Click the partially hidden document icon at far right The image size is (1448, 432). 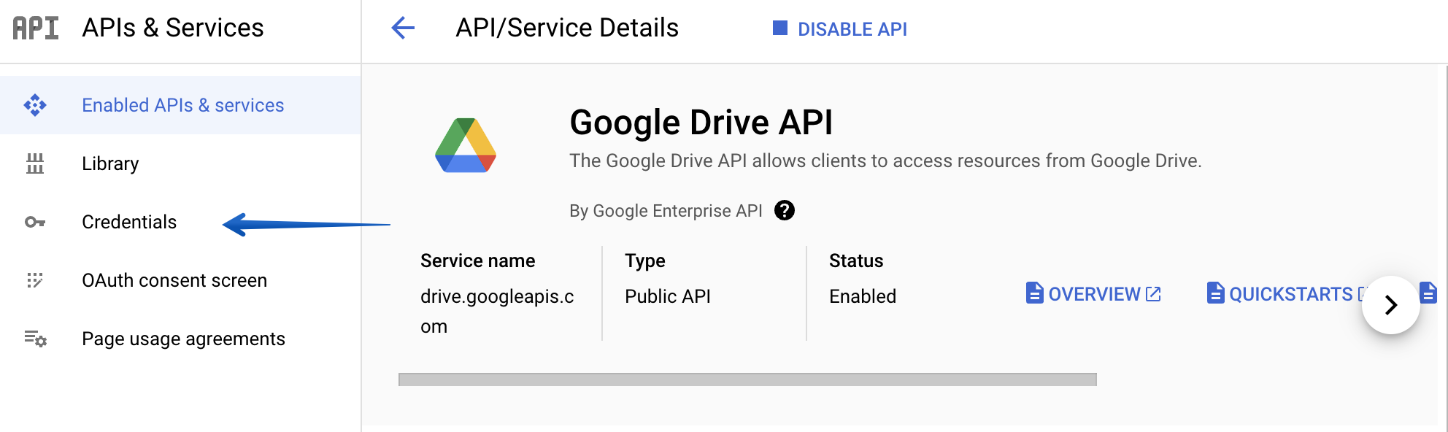[1428, 293]
